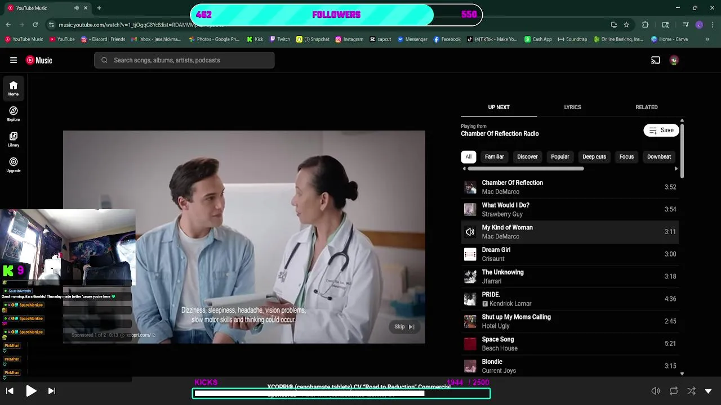Image resolution: width=721 pixels, height=405 pixels.
Task: Click the now-playing speaker icon for My Kind of Woman
Action: [470, 232]
